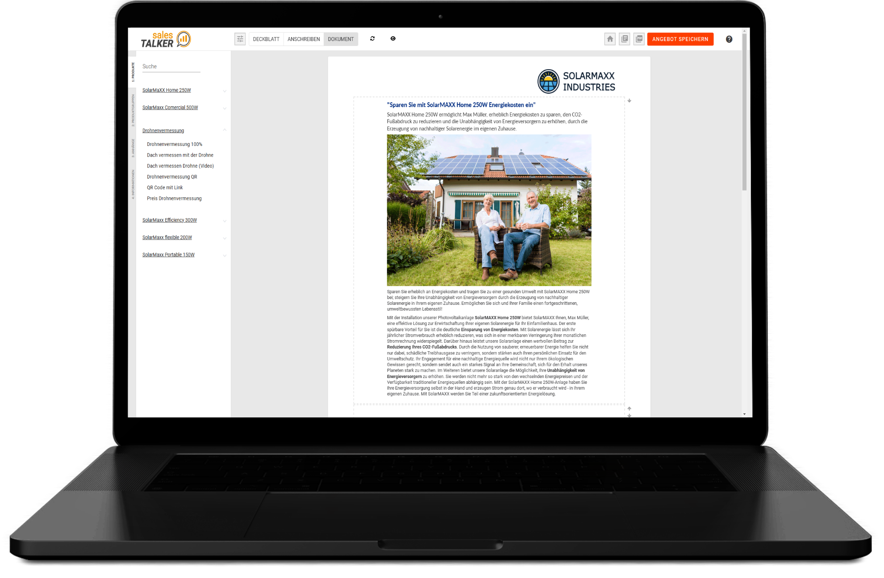Screen dimensions: 884x578
Task: Toggle the eye preview icon
Action: pos(393,39)
